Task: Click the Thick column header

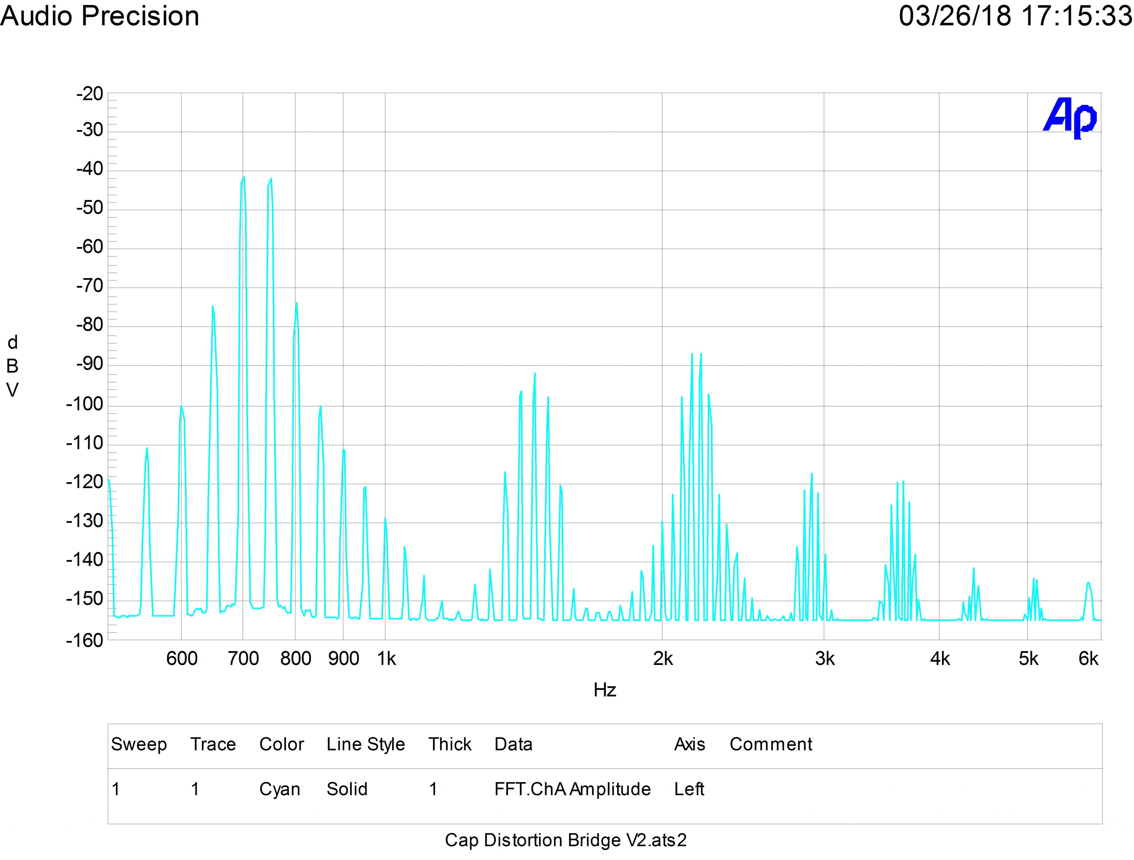Action: click(x=450, y=744)
